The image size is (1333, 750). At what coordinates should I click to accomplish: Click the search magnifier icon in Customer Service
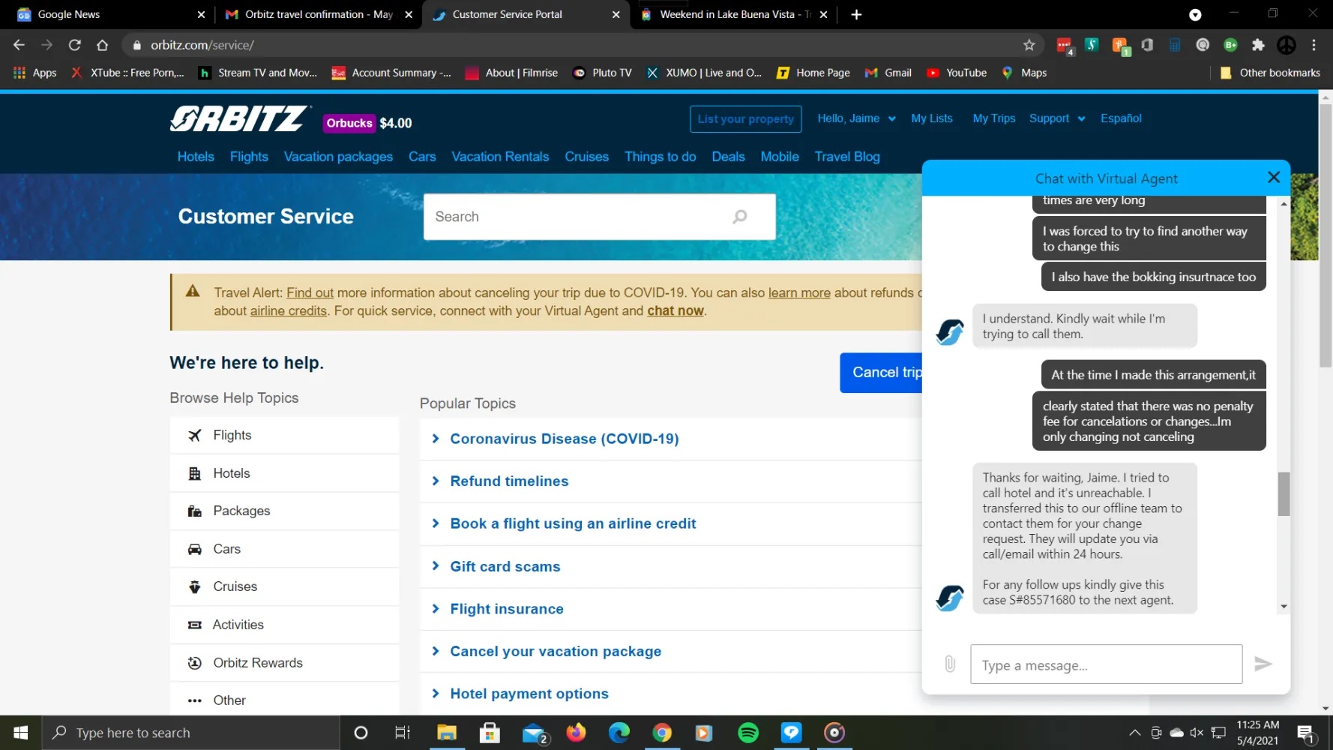[x=739, y=217]
